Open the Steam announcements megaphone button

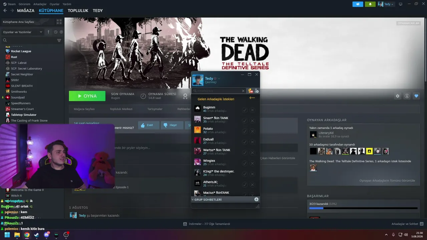(358, 4)
